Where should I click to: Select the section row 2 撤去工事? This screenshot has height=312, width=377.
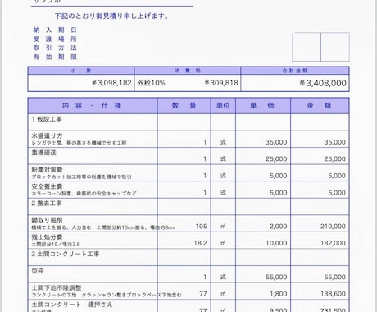point(188,207)
